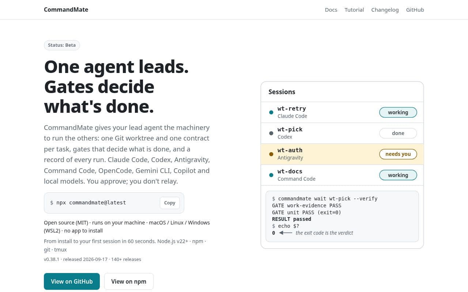Image resolution: width=468 pixels, height=292 pixels.
Task: Click the done badge on wt-pick
Action: pos(398,133)
